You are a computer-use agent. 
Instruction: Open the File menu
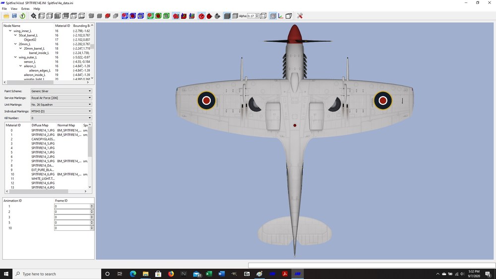[4, 9]
